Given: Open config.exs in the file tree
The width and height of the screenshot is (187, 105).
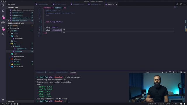Looking at the screenshot, I should click(x=19, y=38).
